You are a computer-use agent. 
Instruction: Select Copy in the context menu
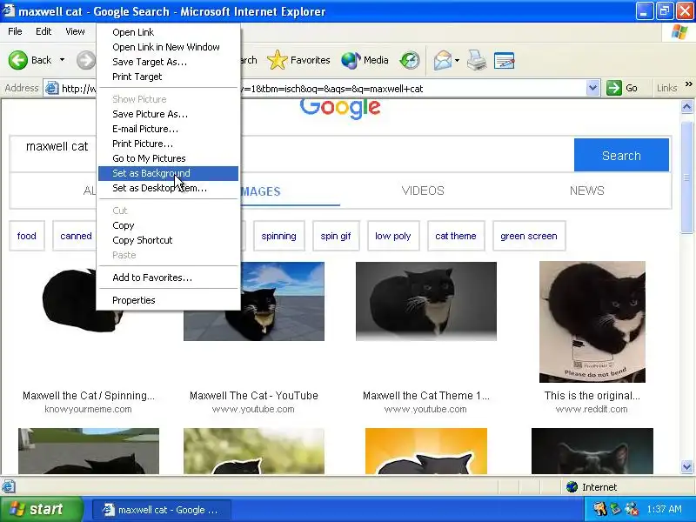point(168,225)
